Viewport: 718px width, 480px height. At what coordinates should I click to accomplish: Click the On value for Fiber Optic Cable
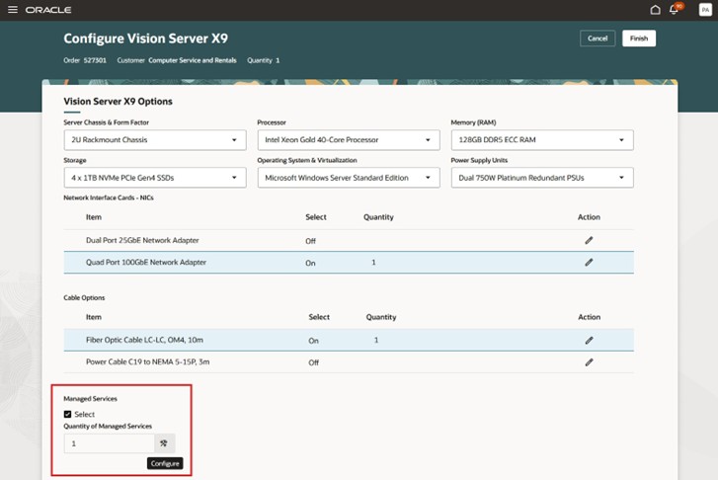click(x=314, y=341)
